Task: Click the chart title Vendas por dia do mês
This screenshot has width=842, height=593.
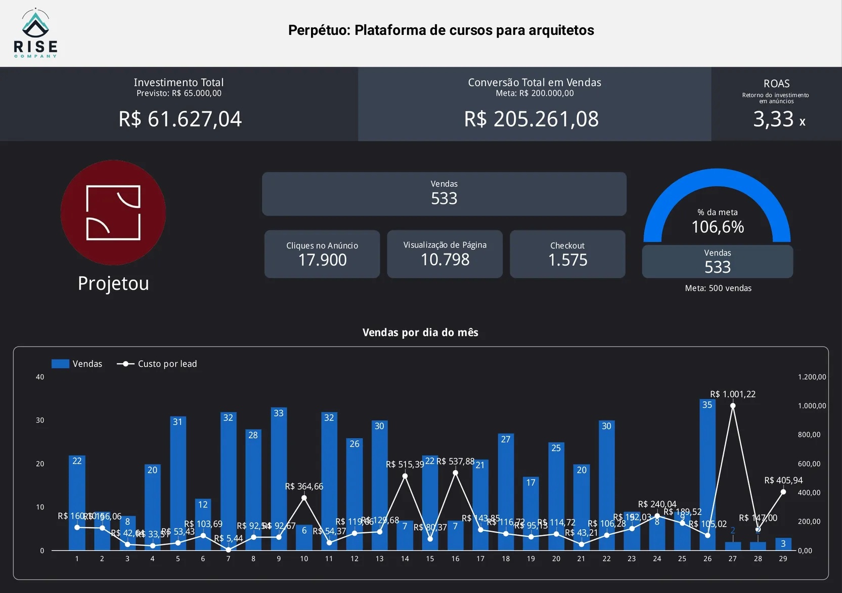Action: [420, 332]
